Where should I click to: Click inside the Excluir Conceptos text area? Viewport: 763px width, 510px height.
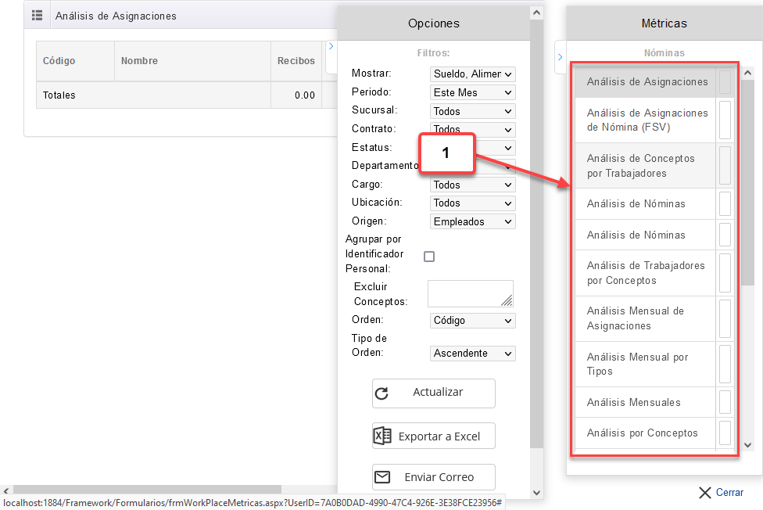(469, 293)
